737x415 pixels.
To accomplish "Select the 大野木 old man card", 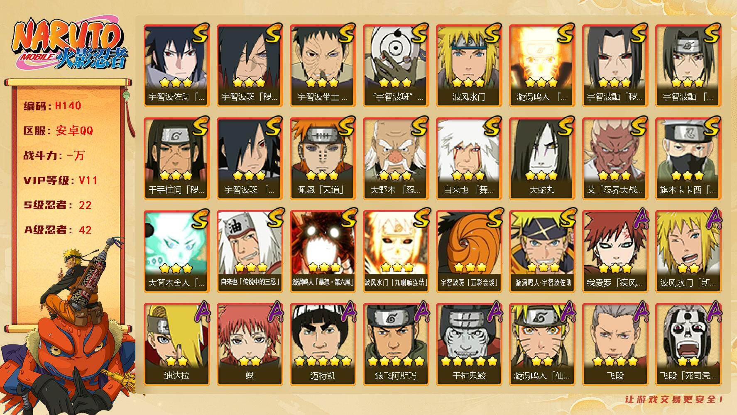I will click(x=396, y=158).
